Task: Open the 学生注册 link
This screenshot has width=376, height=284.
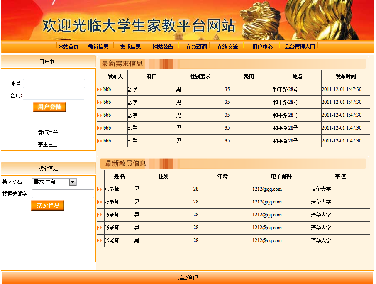Action: coord(48,144)
